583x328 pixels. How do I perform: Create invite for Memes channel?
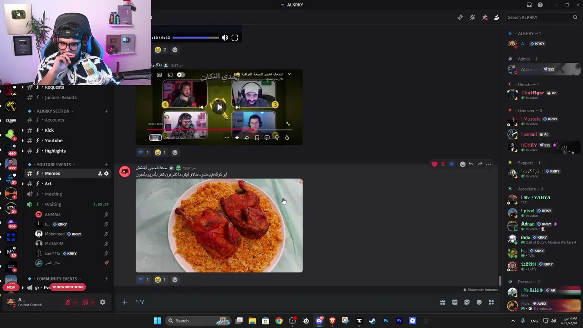click(100, 174)
